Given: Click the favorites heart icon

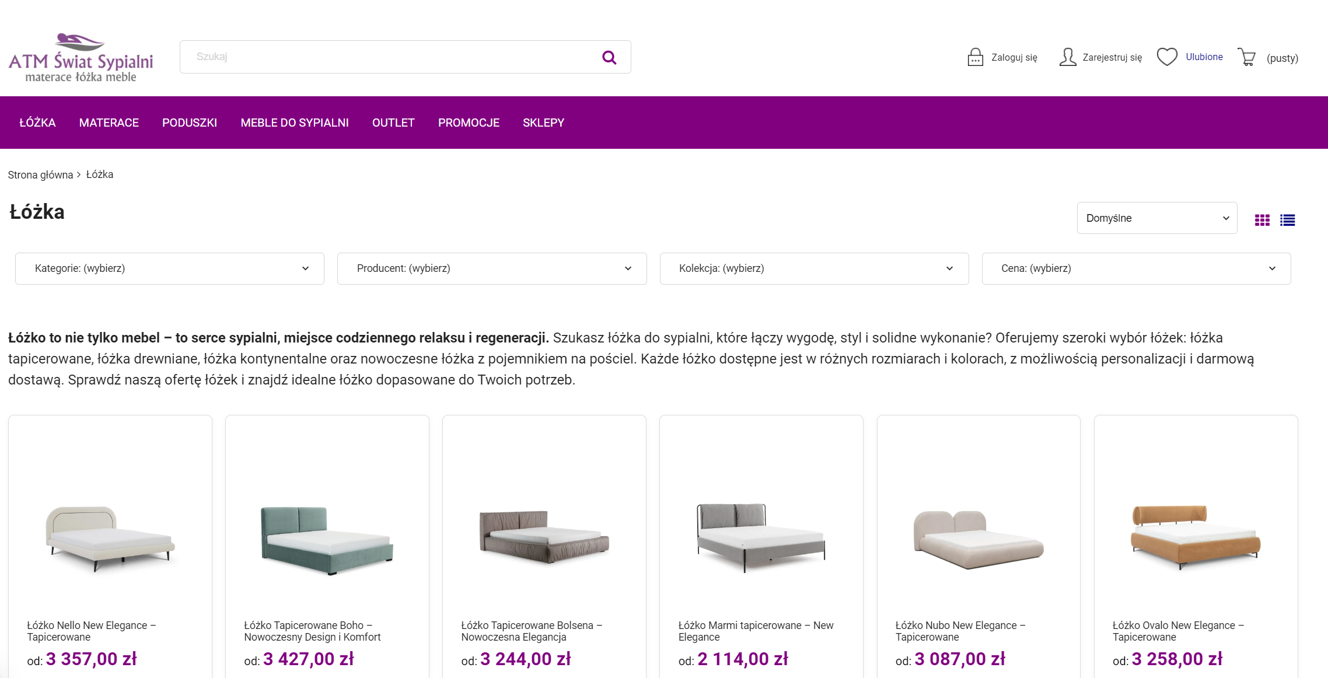Looking at the screenshot, I should (x=1167, y=57).
